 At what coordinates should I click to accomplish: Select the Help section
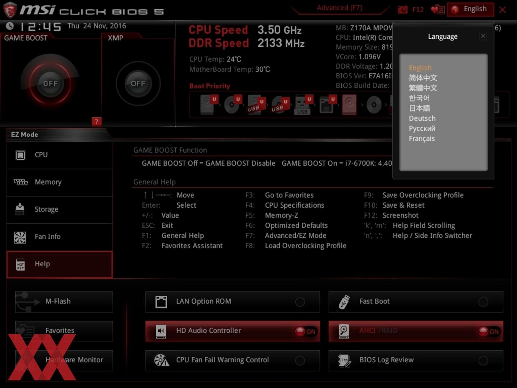[60, 264]
